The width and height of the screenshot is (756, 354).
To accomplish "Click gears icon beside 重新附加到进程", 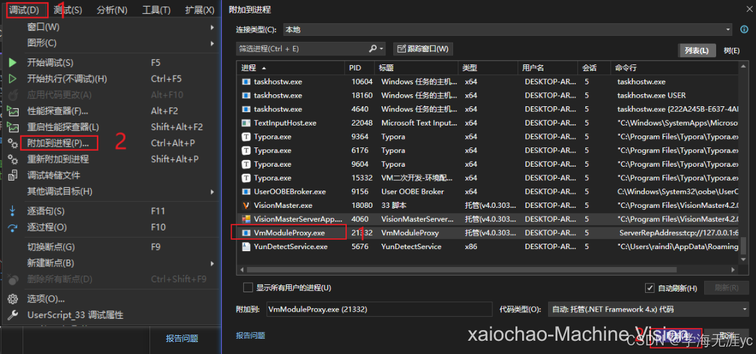I will point(13,159).
